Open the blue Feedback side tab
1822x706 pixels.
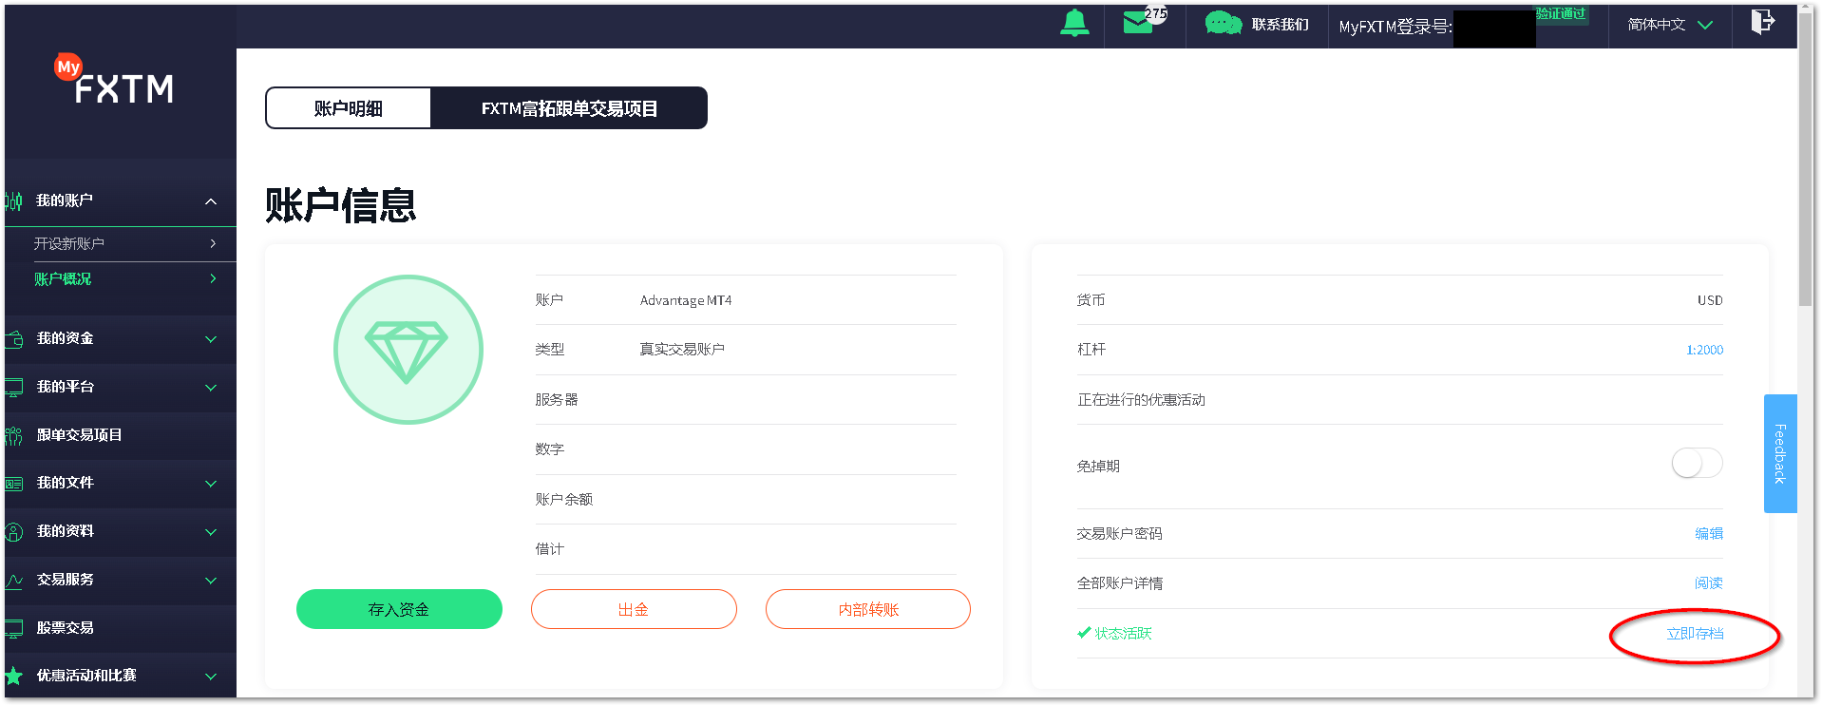click(x=1780, y=453)
